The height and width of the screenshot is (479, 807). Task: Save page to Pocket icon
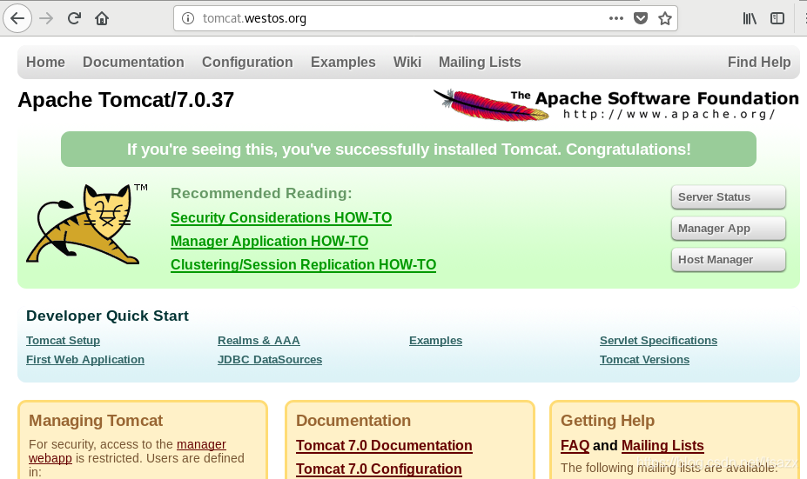point(640,18)
